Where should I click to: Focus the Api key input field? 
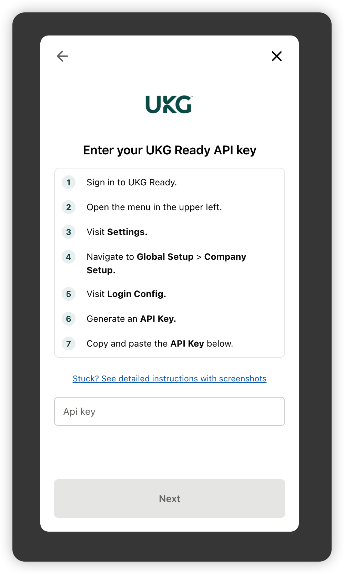(x=170, y=411)
